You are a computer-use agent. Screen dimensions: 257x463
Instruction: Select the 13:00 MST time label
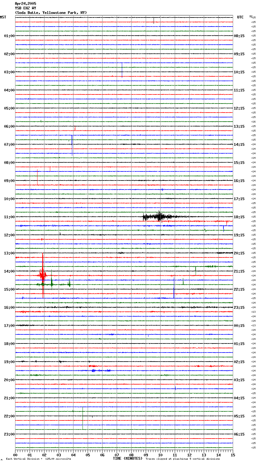[9, 253]
